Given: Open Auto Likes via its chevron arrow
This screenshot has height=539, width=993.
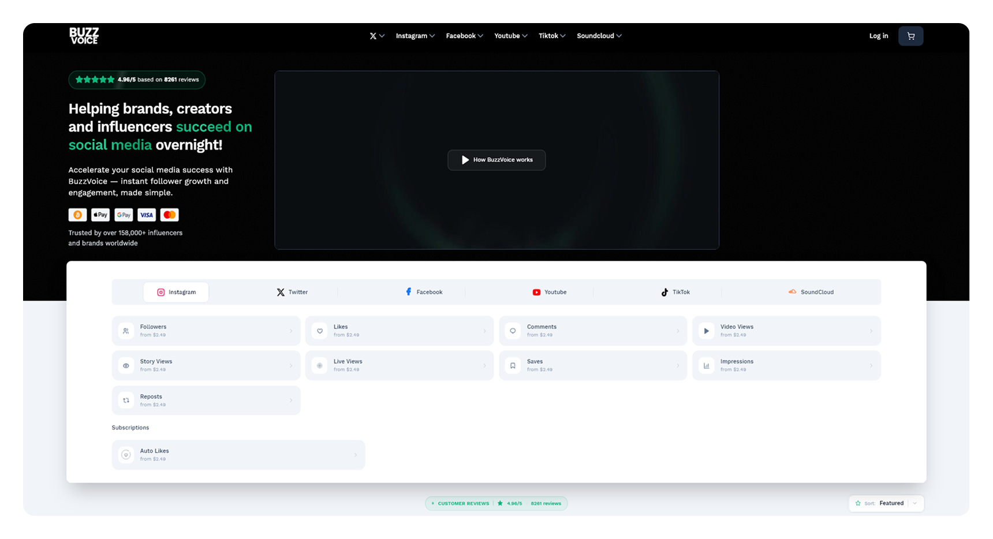Looking at the screenshot, I should click(356, 455).
